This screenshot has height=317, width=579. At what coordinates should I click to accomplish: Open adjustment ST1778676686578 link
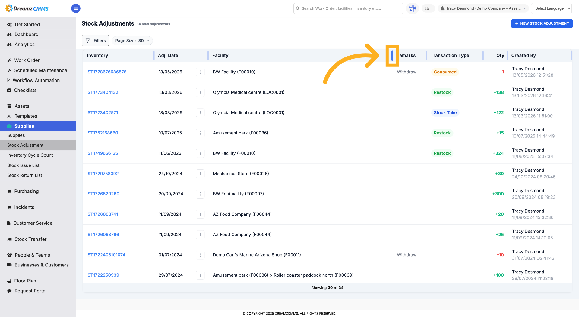[107, 72]
